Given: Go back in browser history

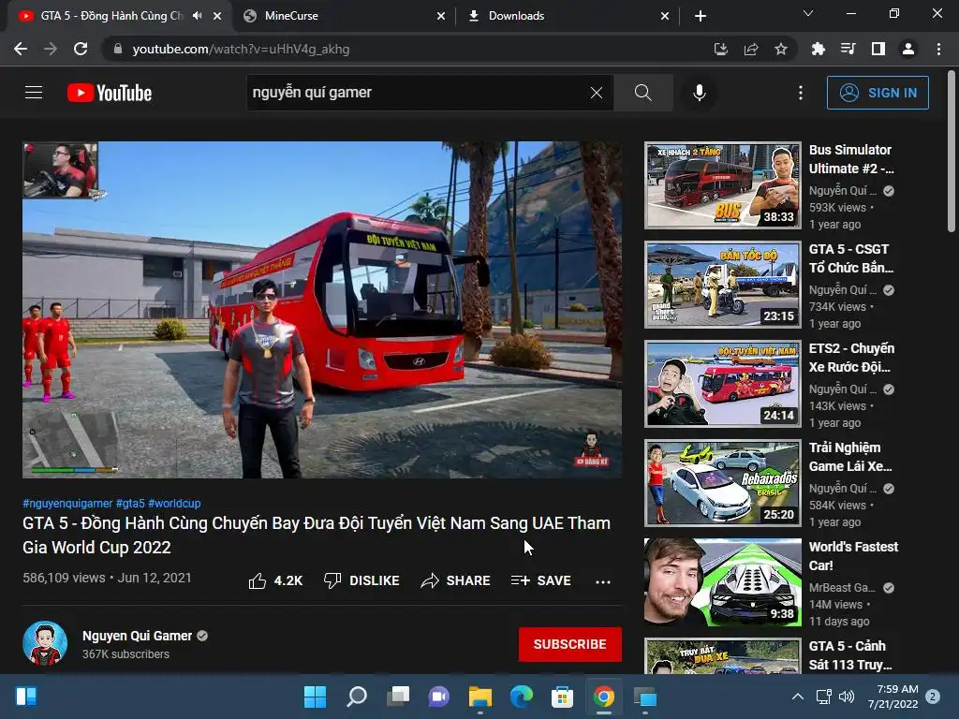Looking at the screenshot, I should 21,49.
